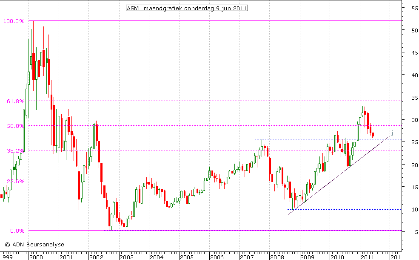Select the 2009 year label on time axis
Viewport: 419px width, 260px height.
point(307,257)
